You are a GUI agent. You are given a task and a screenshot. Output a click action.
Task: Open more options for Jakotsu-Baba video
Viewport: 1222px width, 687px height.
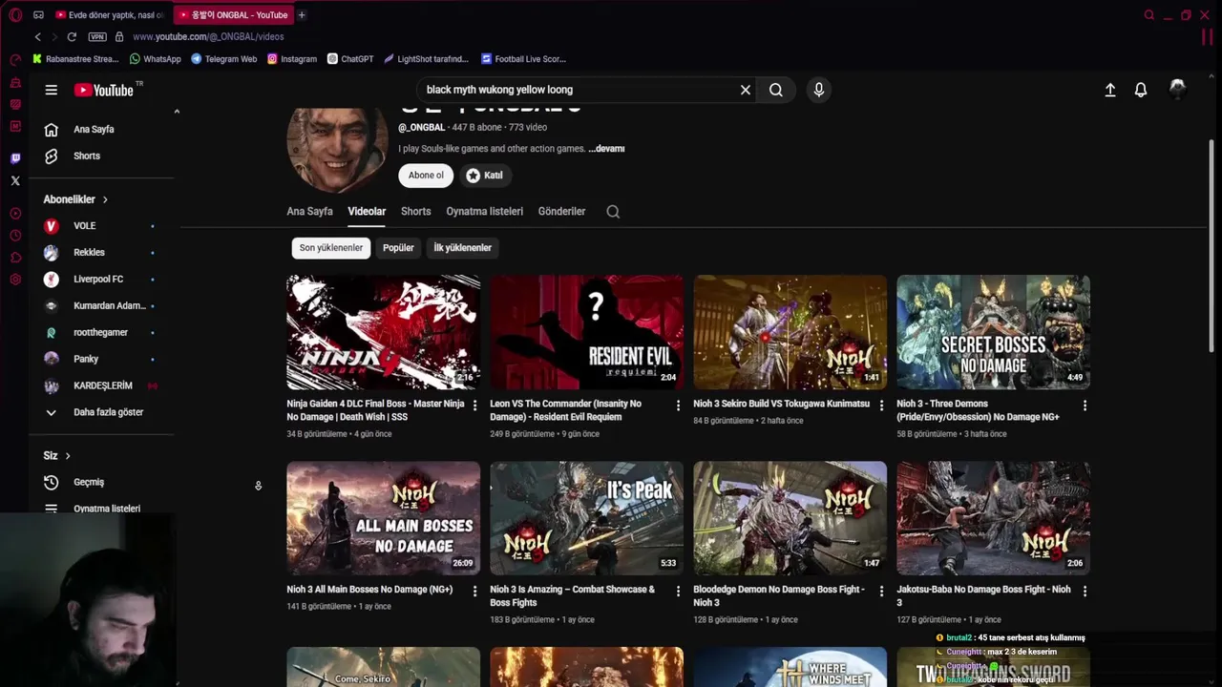pos(1085,592)
